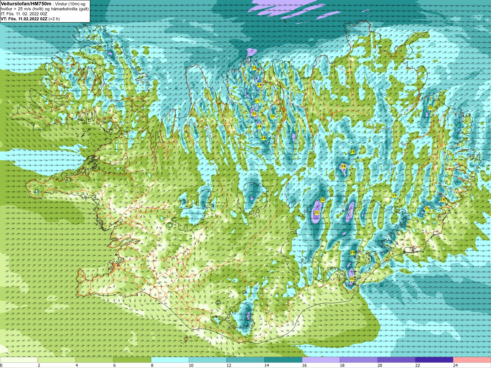Click the 'VT: Fös. 11.02.2022 02Z (+2 h)' line
Viewport: 491px width, 368px height.
coord(30,19)
